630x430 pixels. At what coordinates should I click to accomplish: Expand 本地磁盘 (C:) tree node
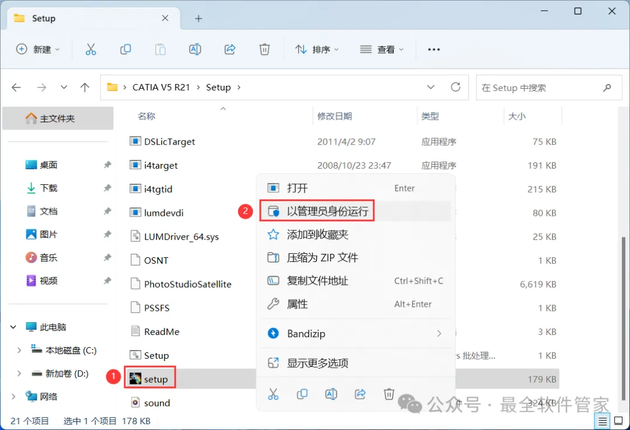19,351
